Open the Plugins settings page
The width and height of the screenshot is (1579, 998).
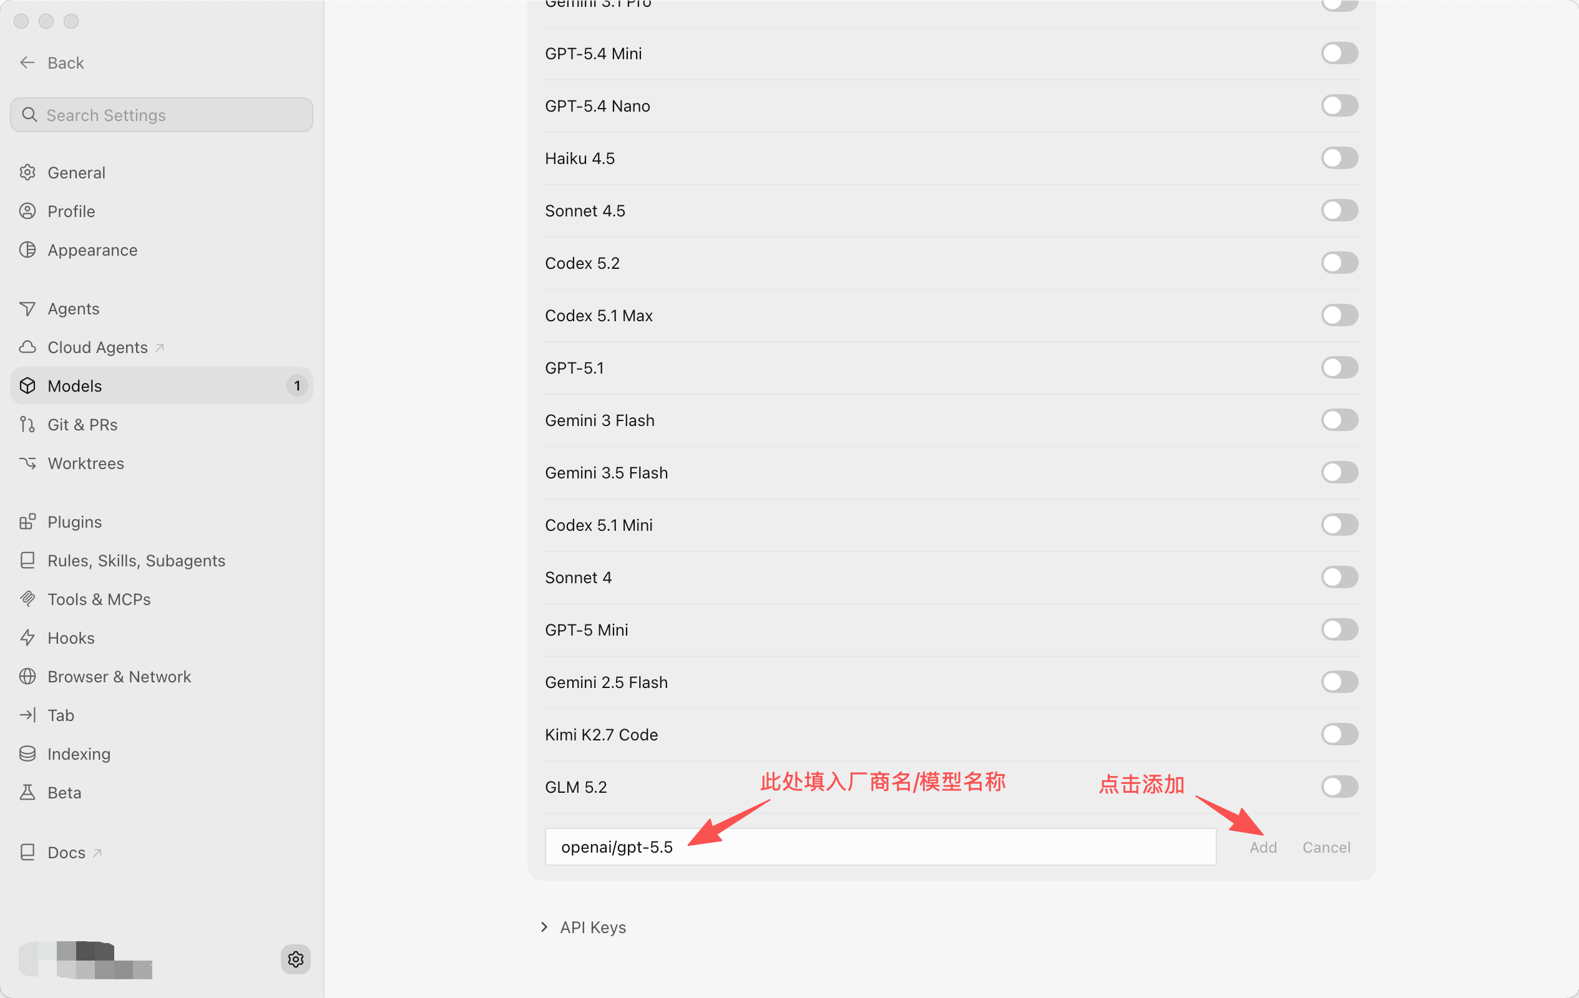(161, 521)
